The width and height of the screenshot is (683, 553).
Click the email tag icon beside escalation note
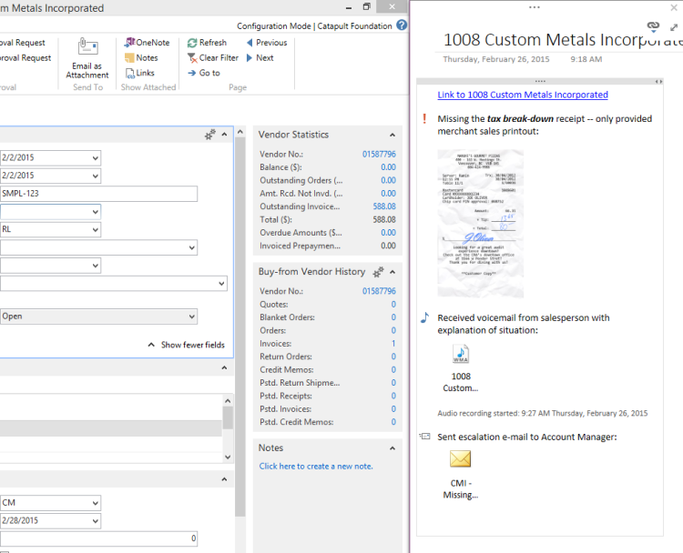(x=424, y=436)
